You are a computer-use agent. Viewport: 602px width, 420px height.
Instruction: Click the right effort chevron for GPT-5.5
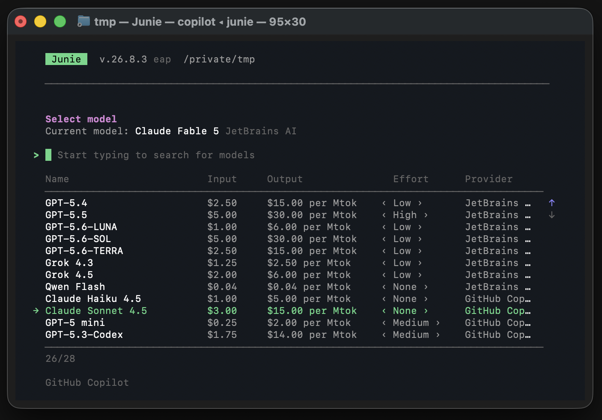click(x=426, y=215)
